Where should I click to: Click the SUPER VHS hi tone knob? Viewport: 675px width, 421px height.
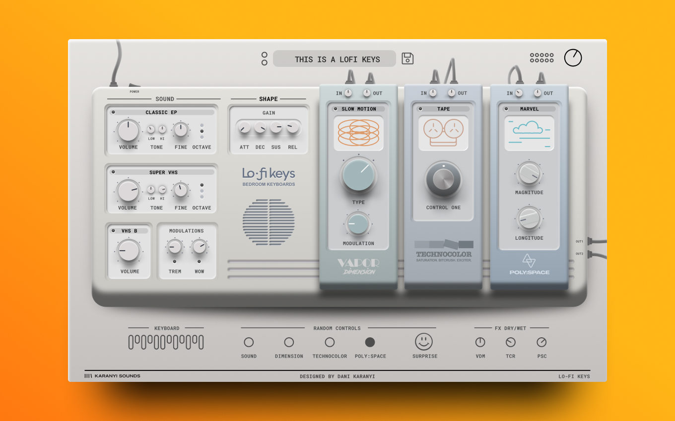162,190
